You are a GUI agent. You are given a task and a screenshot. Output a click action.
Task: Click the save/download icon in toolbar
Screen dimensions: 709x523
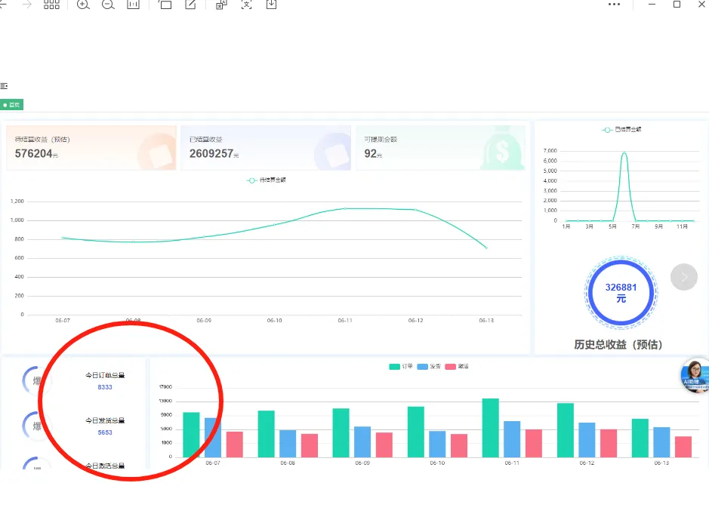pos(272,5)
